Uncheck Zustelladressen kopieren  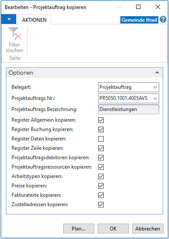click(101, 204)
